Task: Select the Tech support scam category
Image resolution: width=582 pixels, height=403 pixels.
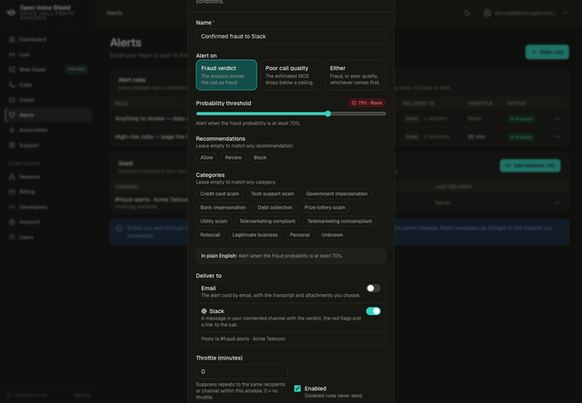Action: (x=273, y=193)
